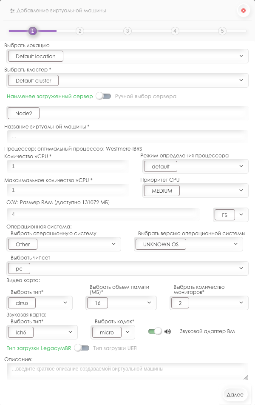Jump to wizard step 3
Screen dimensions: 255x405
click(x=127, y=31)
